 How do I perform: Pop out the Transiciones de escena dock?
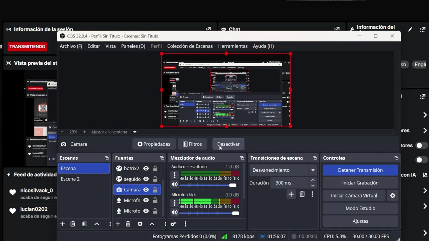(315, 158)
